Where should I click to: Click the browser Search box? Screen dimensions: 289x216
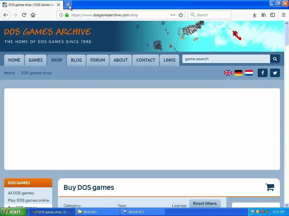pyautogui.click(x=210, y=15)
